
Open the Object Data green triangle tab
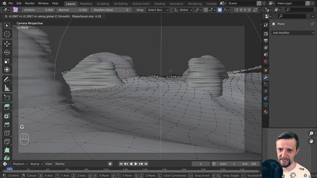point(266,105)
